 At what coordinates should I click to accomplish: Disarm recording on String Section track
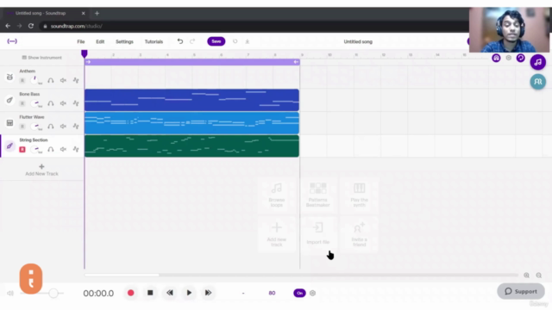(22, 149)
